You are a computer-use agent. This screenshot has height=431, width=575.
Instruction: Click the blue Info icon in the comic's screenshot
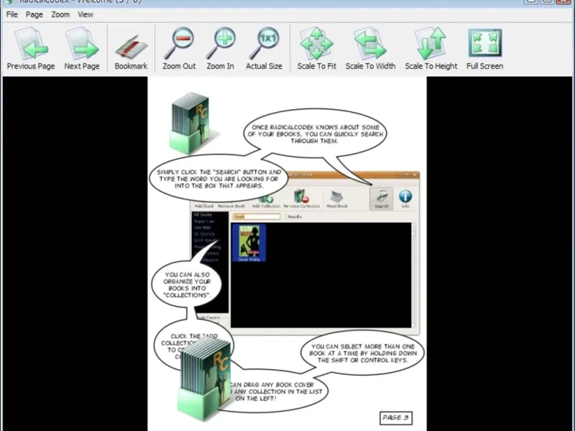(405, 199)
